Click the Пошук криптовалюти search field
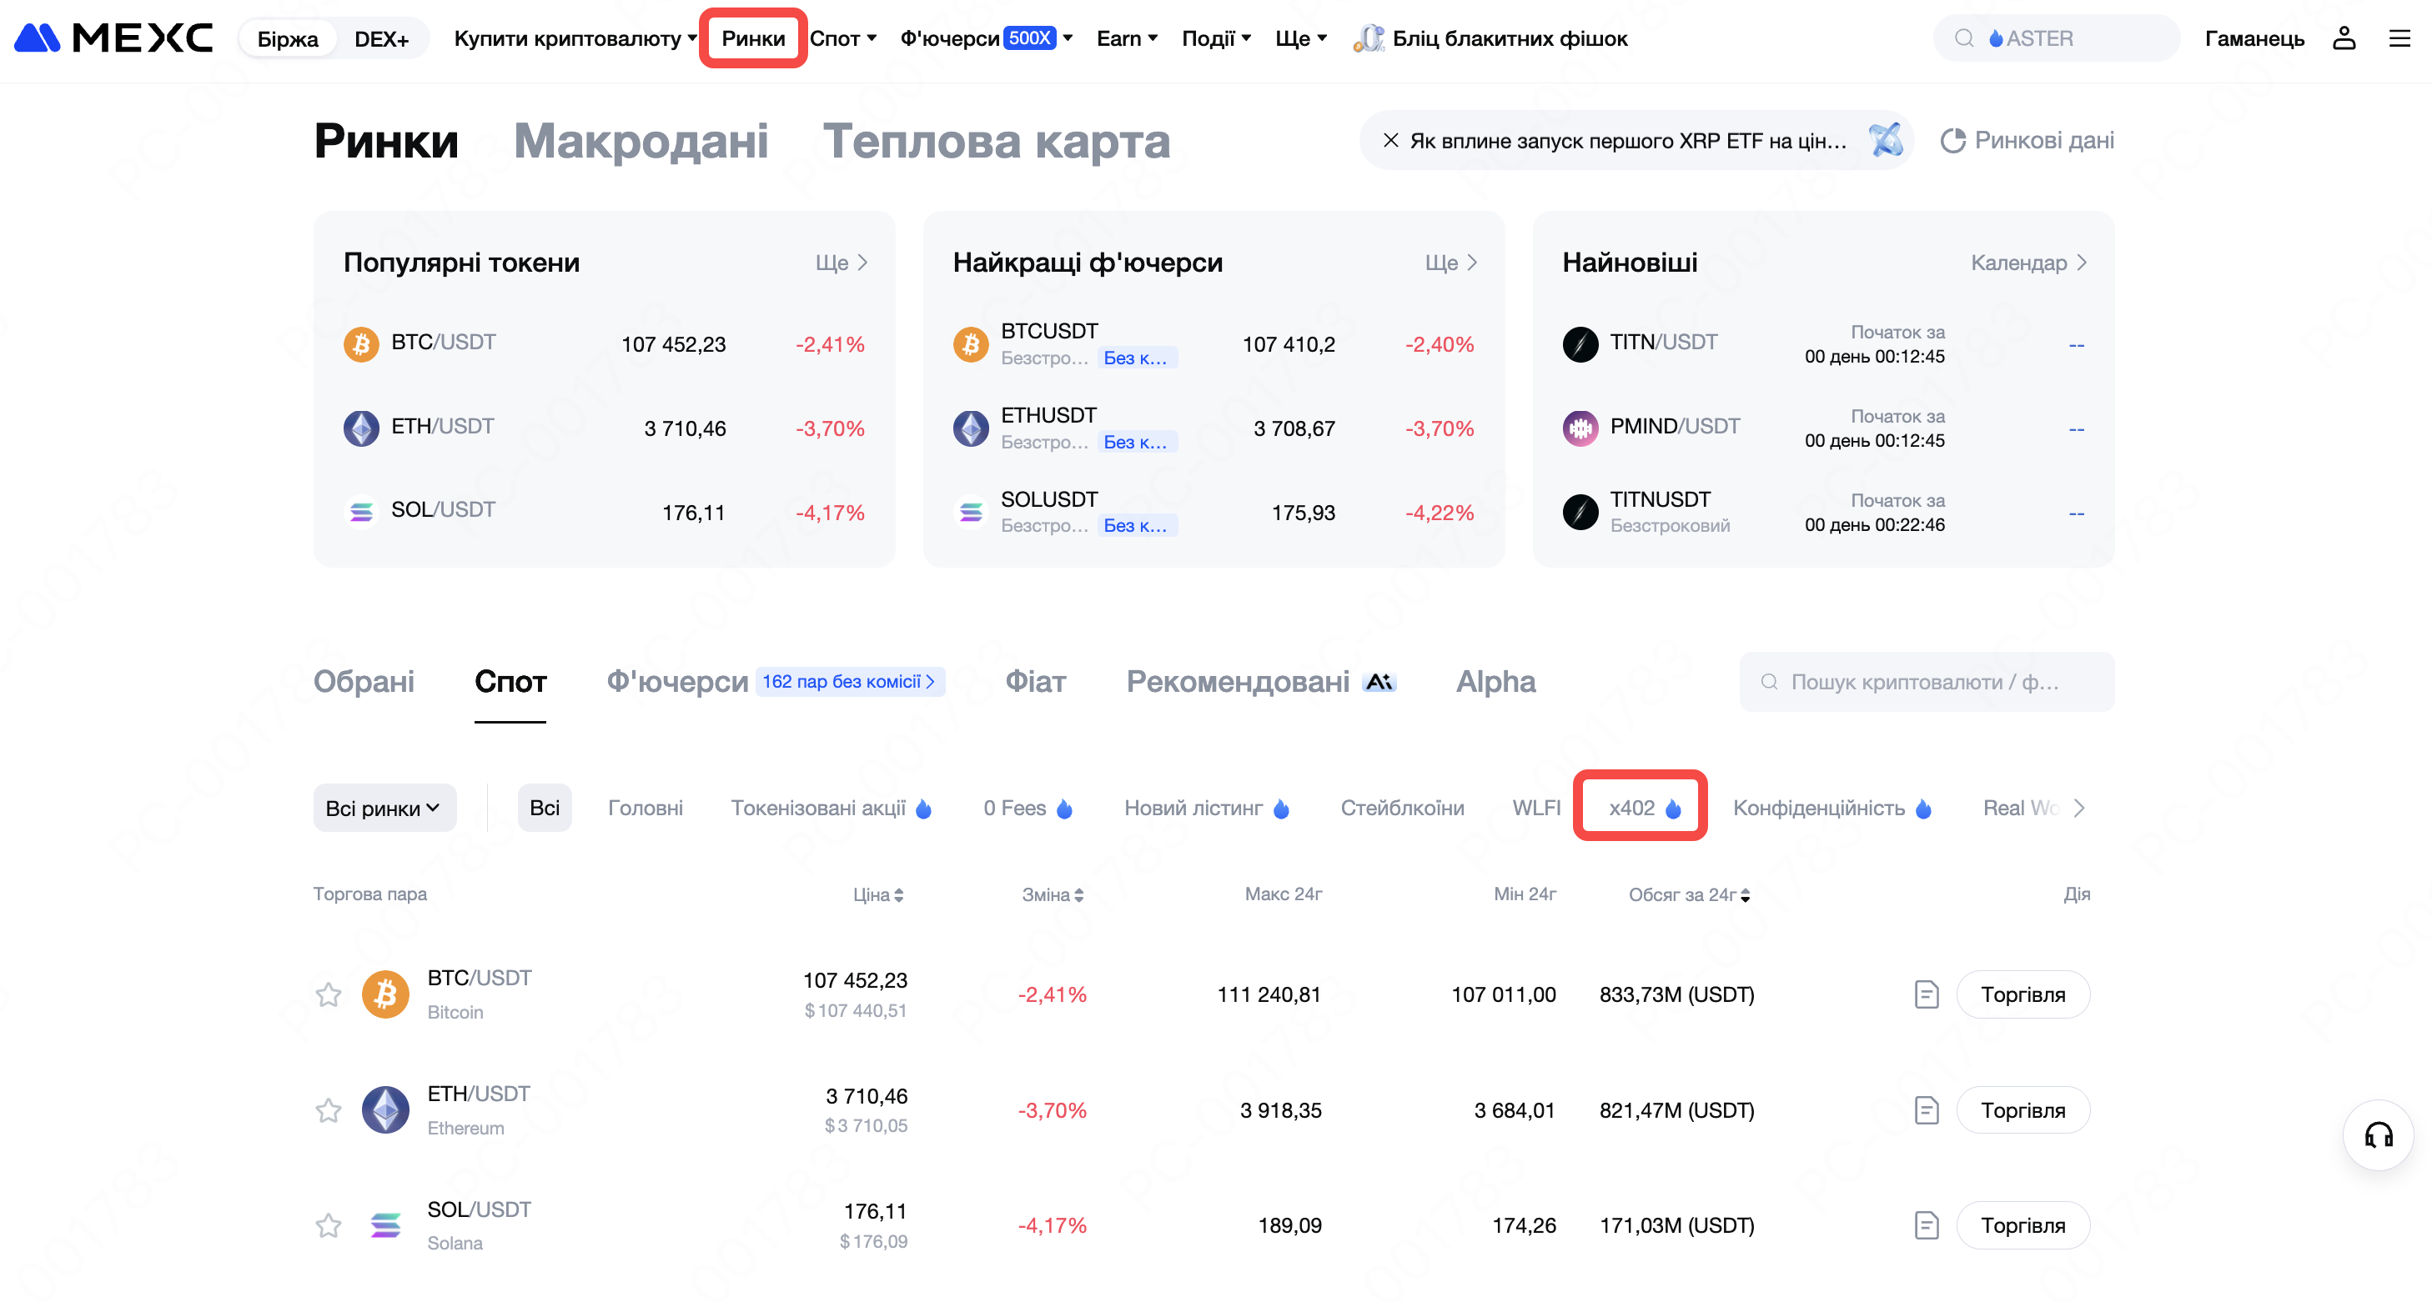2432x1302 pixels. 1926,681
